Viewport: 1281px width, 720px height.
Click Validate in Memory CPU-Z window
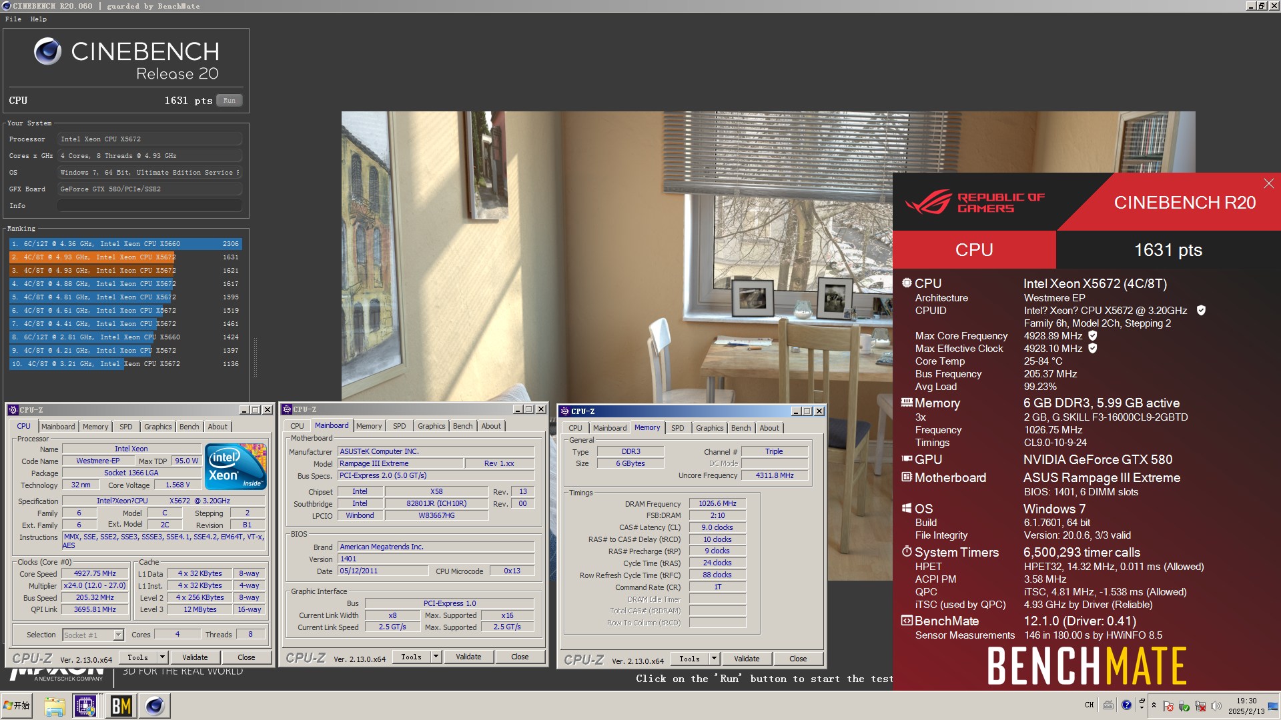pos(747,659)
